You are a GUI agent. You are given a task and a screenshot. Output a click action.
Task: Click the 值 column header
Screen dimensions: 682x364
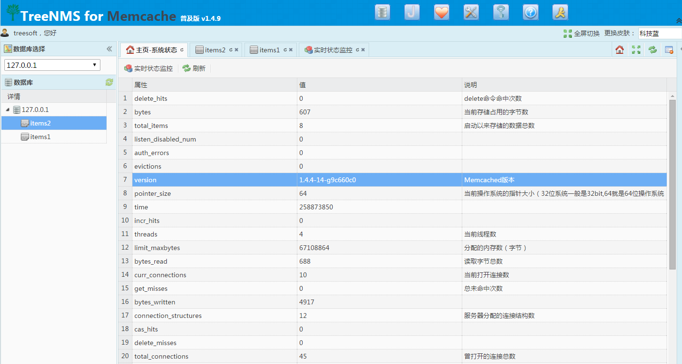[379, 85]
